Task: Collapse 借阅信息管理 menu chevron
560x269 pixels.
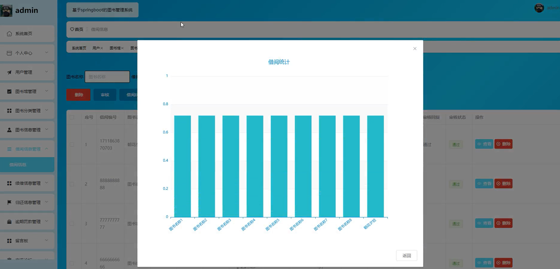Action: (47, 149)
